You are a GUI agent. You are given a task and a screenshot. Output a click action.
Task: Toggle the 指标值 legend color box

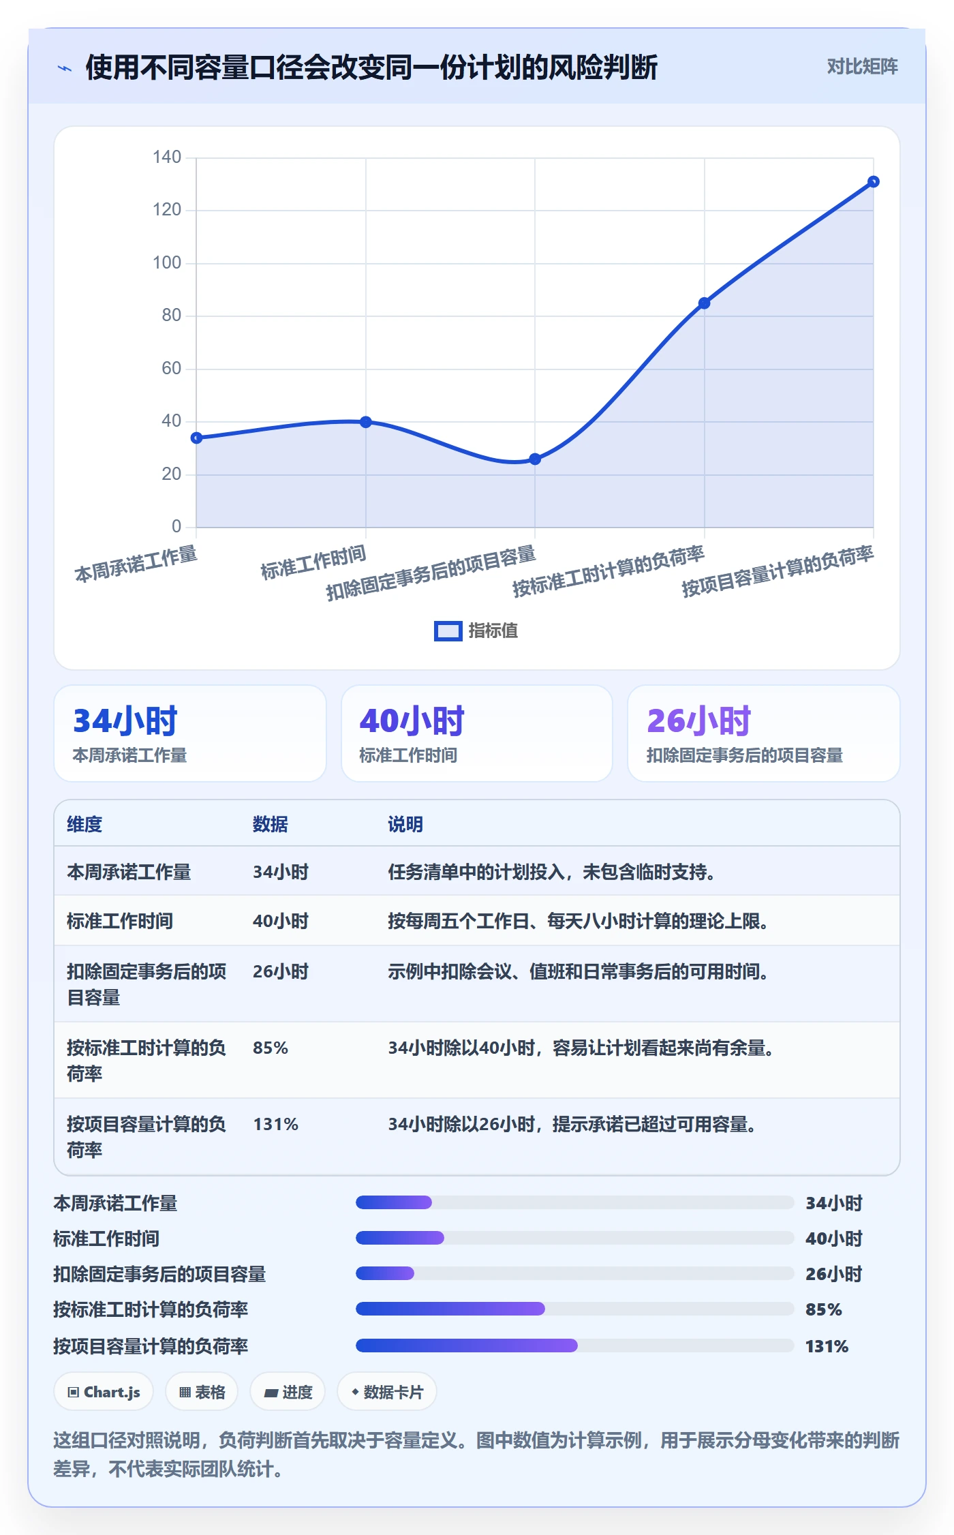point(448,631)
